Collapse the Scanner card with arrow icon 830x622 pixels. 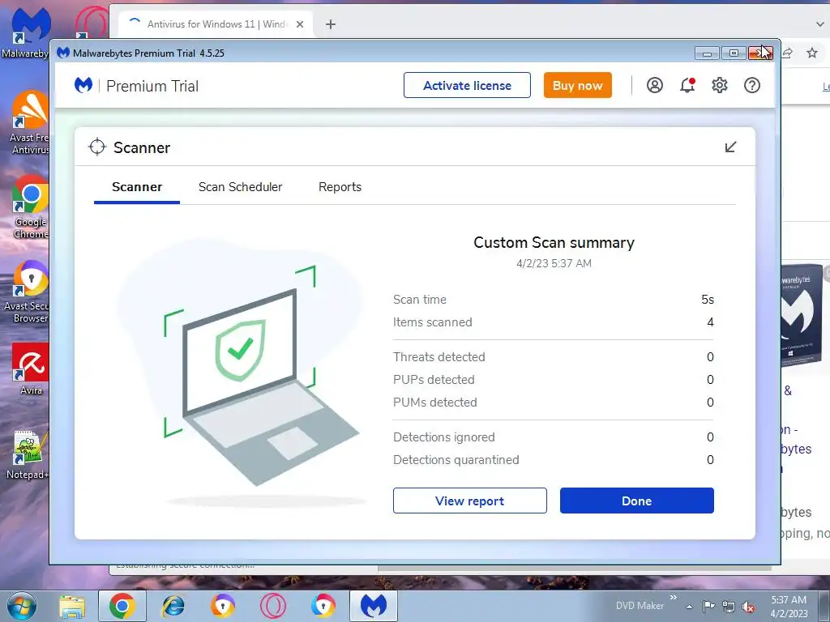coord(730,147)
